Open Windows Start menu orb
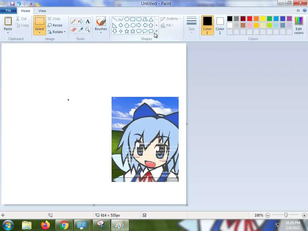This screenshot has width=308, height=231. click(x=8, y=225)
